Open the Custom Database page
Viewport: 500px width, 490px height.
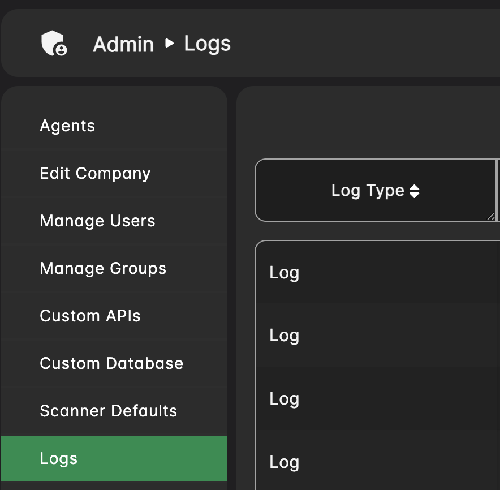111,363
